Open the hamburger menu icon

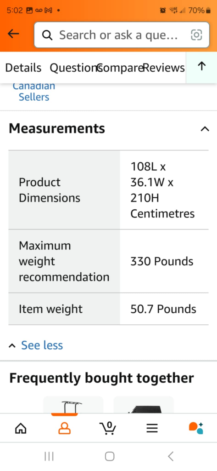pos(152,428)
